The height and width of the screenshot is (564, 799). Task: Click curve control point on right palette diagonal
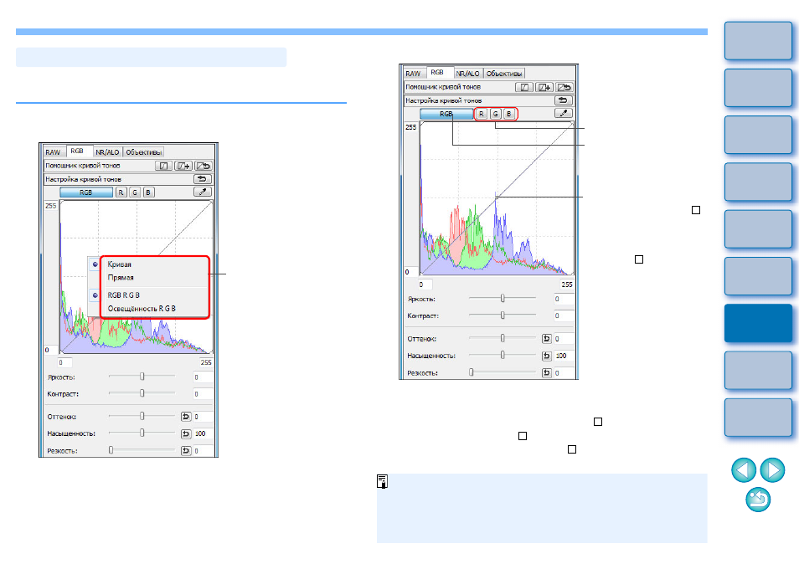point(497,197)
